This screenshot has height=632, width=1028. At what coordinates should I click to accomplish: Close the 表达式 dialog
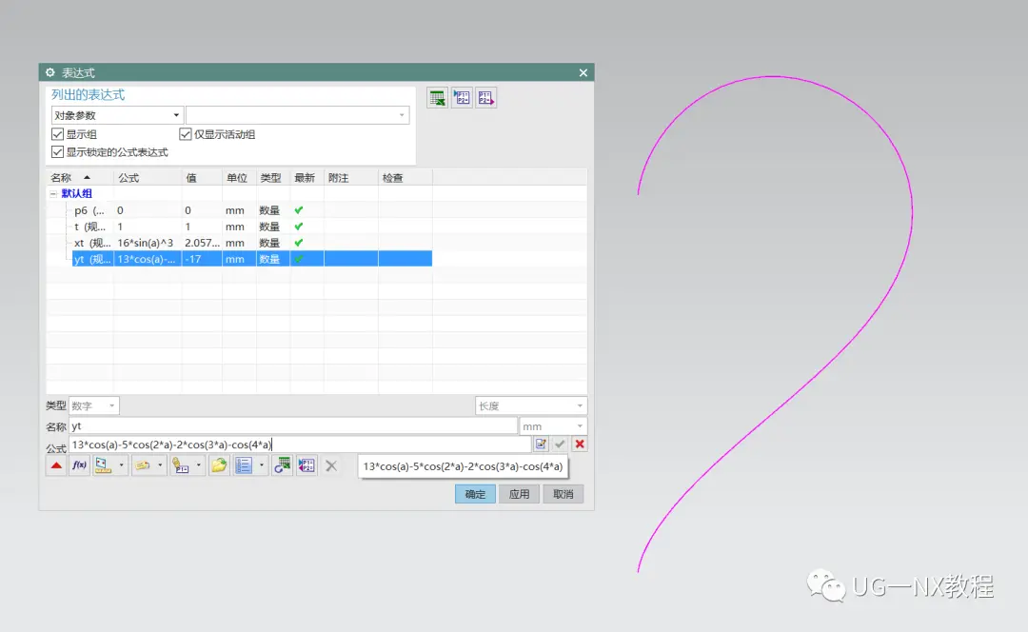click(583, 72)
